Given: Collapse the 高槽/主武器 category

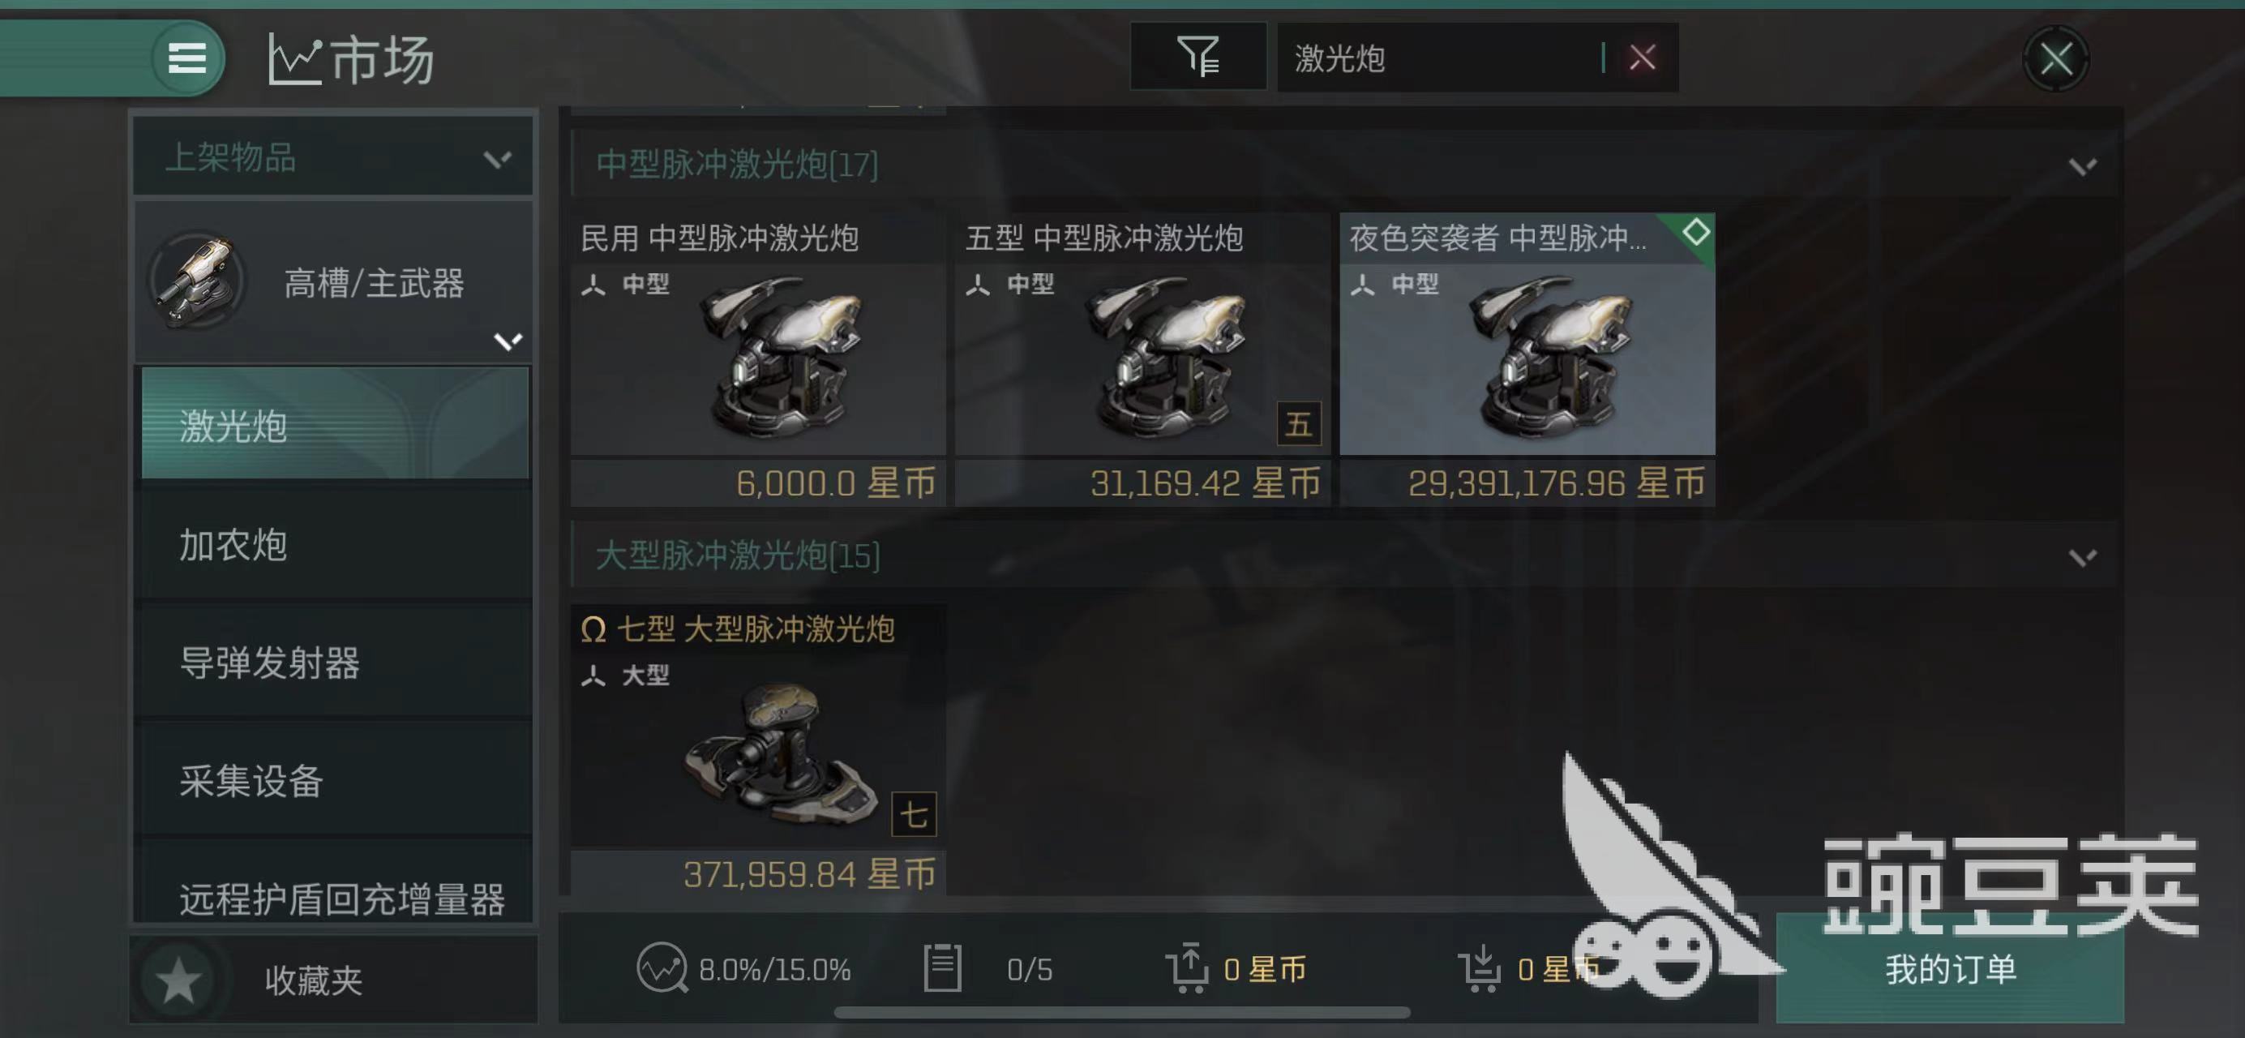Looking at the screenshot, I should pyautogui.click(x=508, y=341).
